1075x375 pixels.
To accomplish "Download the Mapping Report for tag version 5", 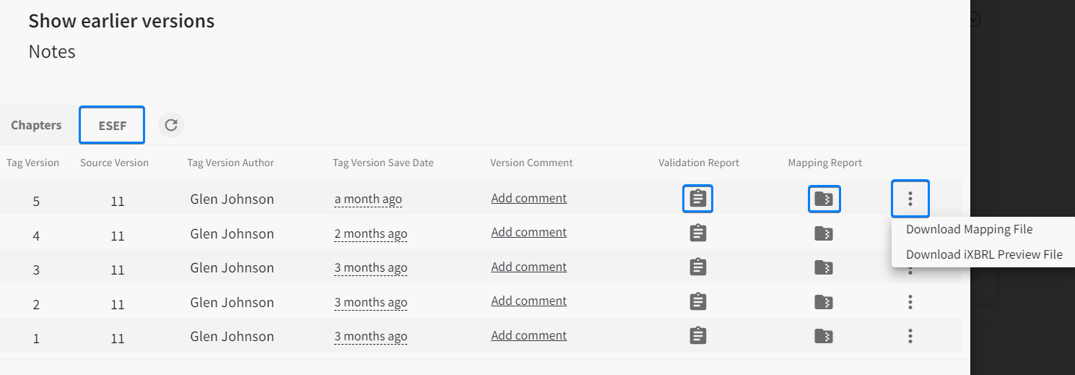I will tap(824, 199).
